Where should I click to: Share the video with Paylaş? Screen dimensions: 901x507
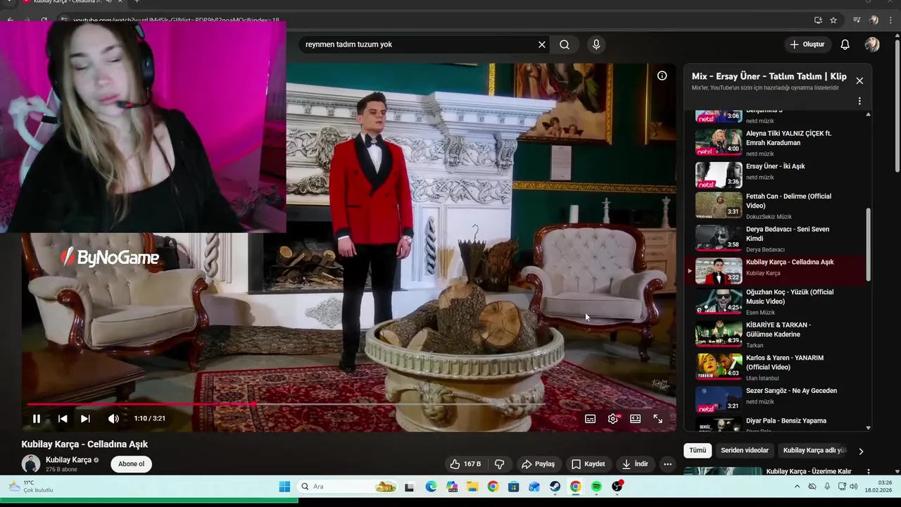click(538, 464)
